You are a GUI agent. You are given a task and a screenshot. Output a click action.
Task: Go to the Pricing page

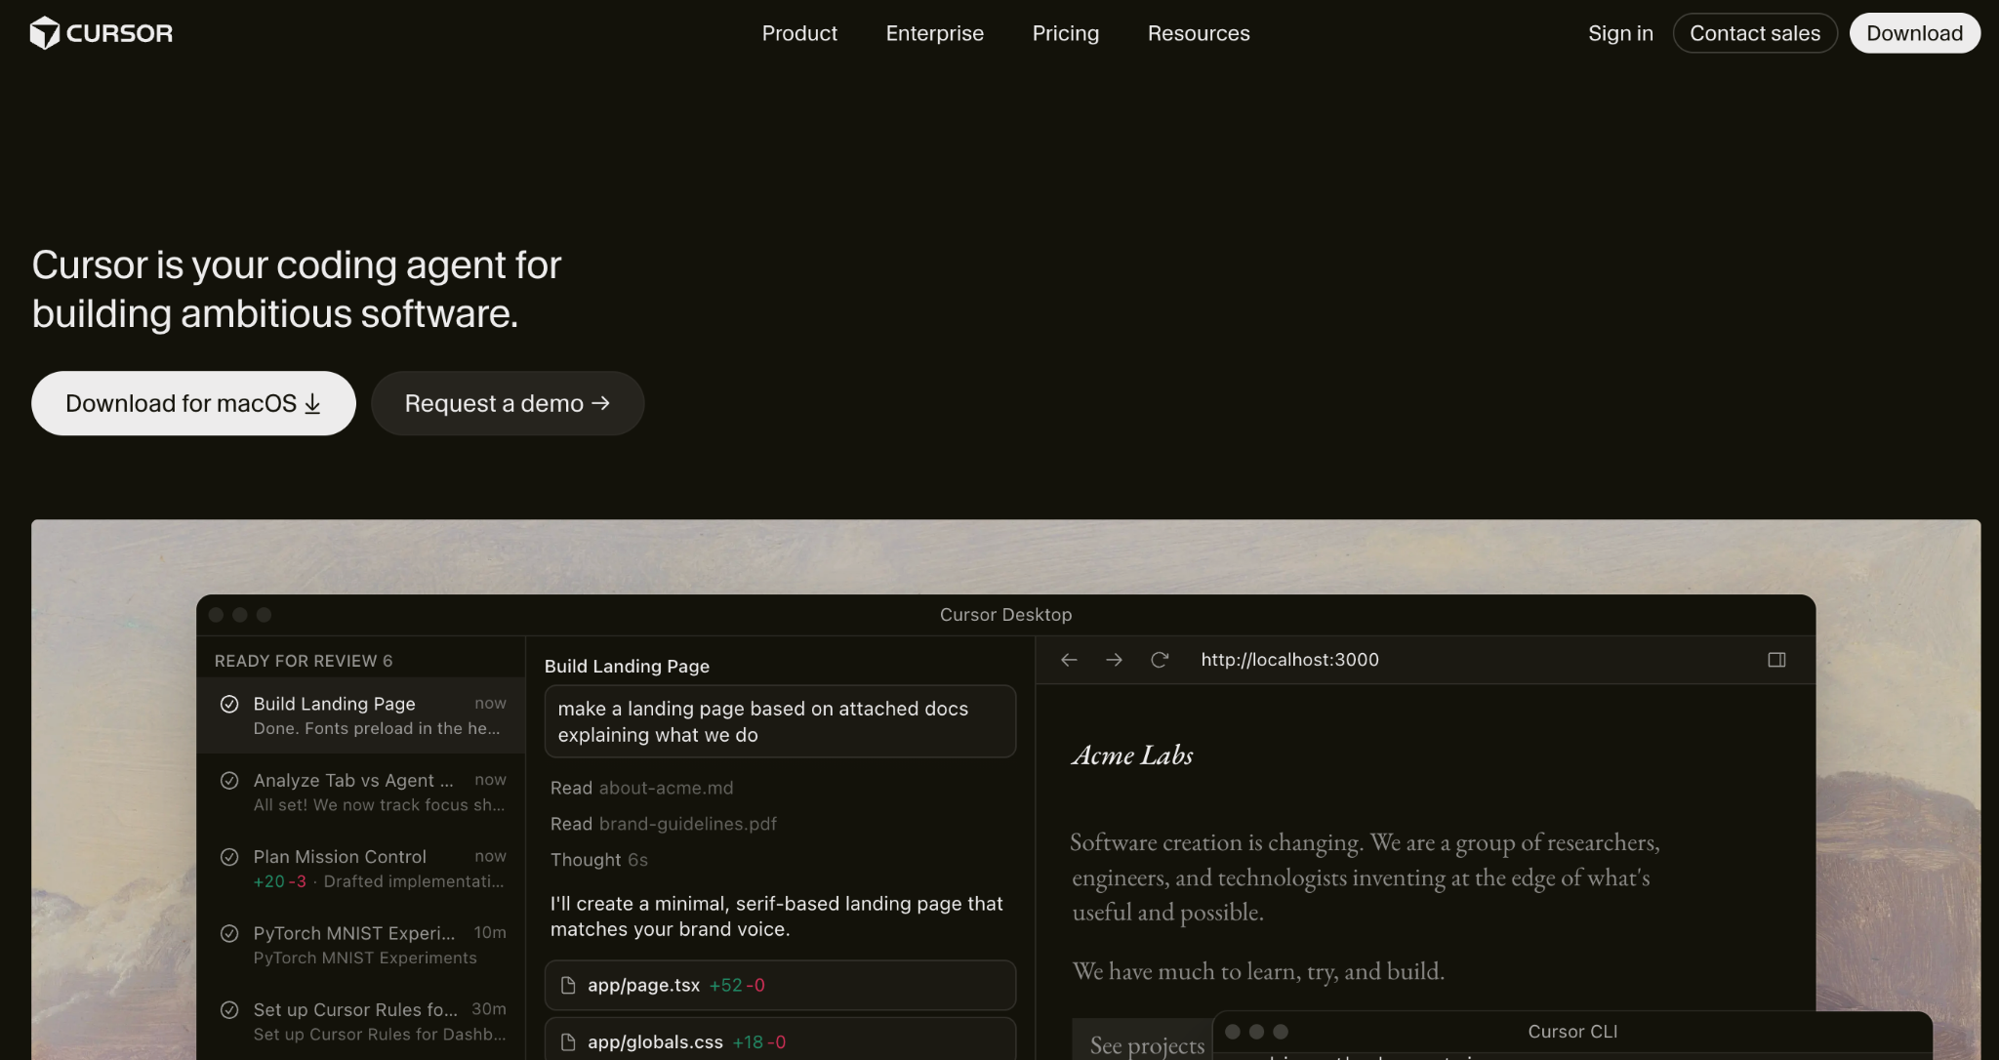click(x=1065, y=33)
